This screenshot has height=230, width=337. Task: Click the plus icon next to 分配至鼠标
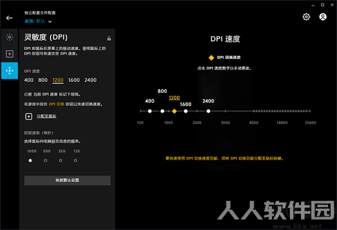[x=29, y=116]
